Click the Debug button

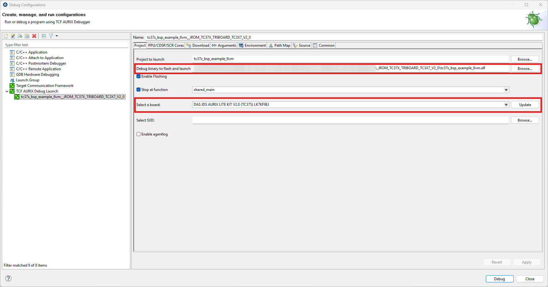(x=499, y=279)
